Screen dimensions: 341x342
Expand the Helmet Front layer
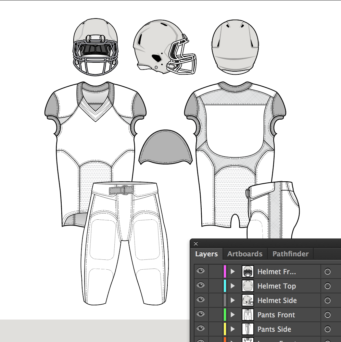pos(233,271)
